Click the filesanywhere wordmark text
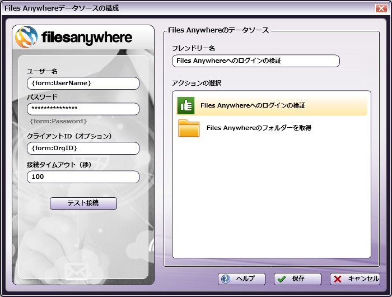 click(87, 38)
